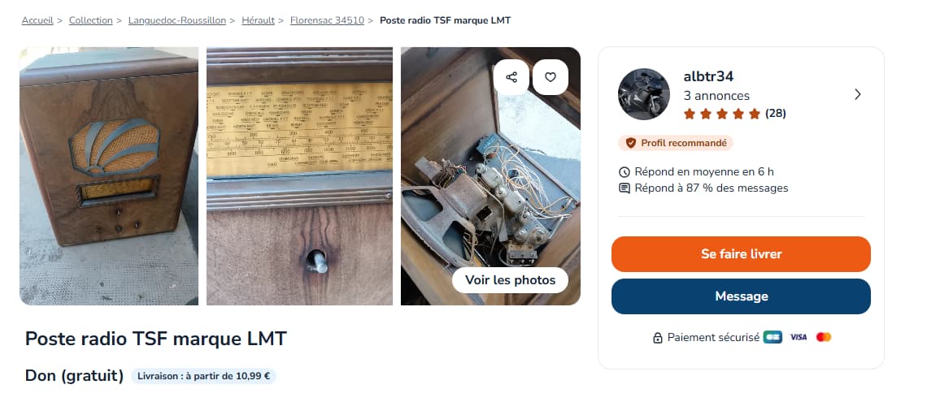Click the Mastercard payment logo
The width and height of the screenshot is (927, 402).
(824, 337)
